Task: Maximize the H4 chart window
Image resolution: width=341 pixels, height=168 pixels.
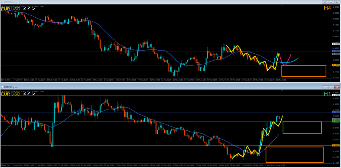Action: coord(330,3)
